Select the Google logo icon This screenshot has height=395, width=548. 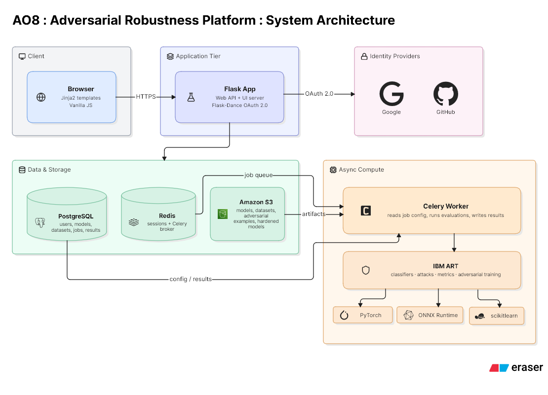tap(391, 94)
